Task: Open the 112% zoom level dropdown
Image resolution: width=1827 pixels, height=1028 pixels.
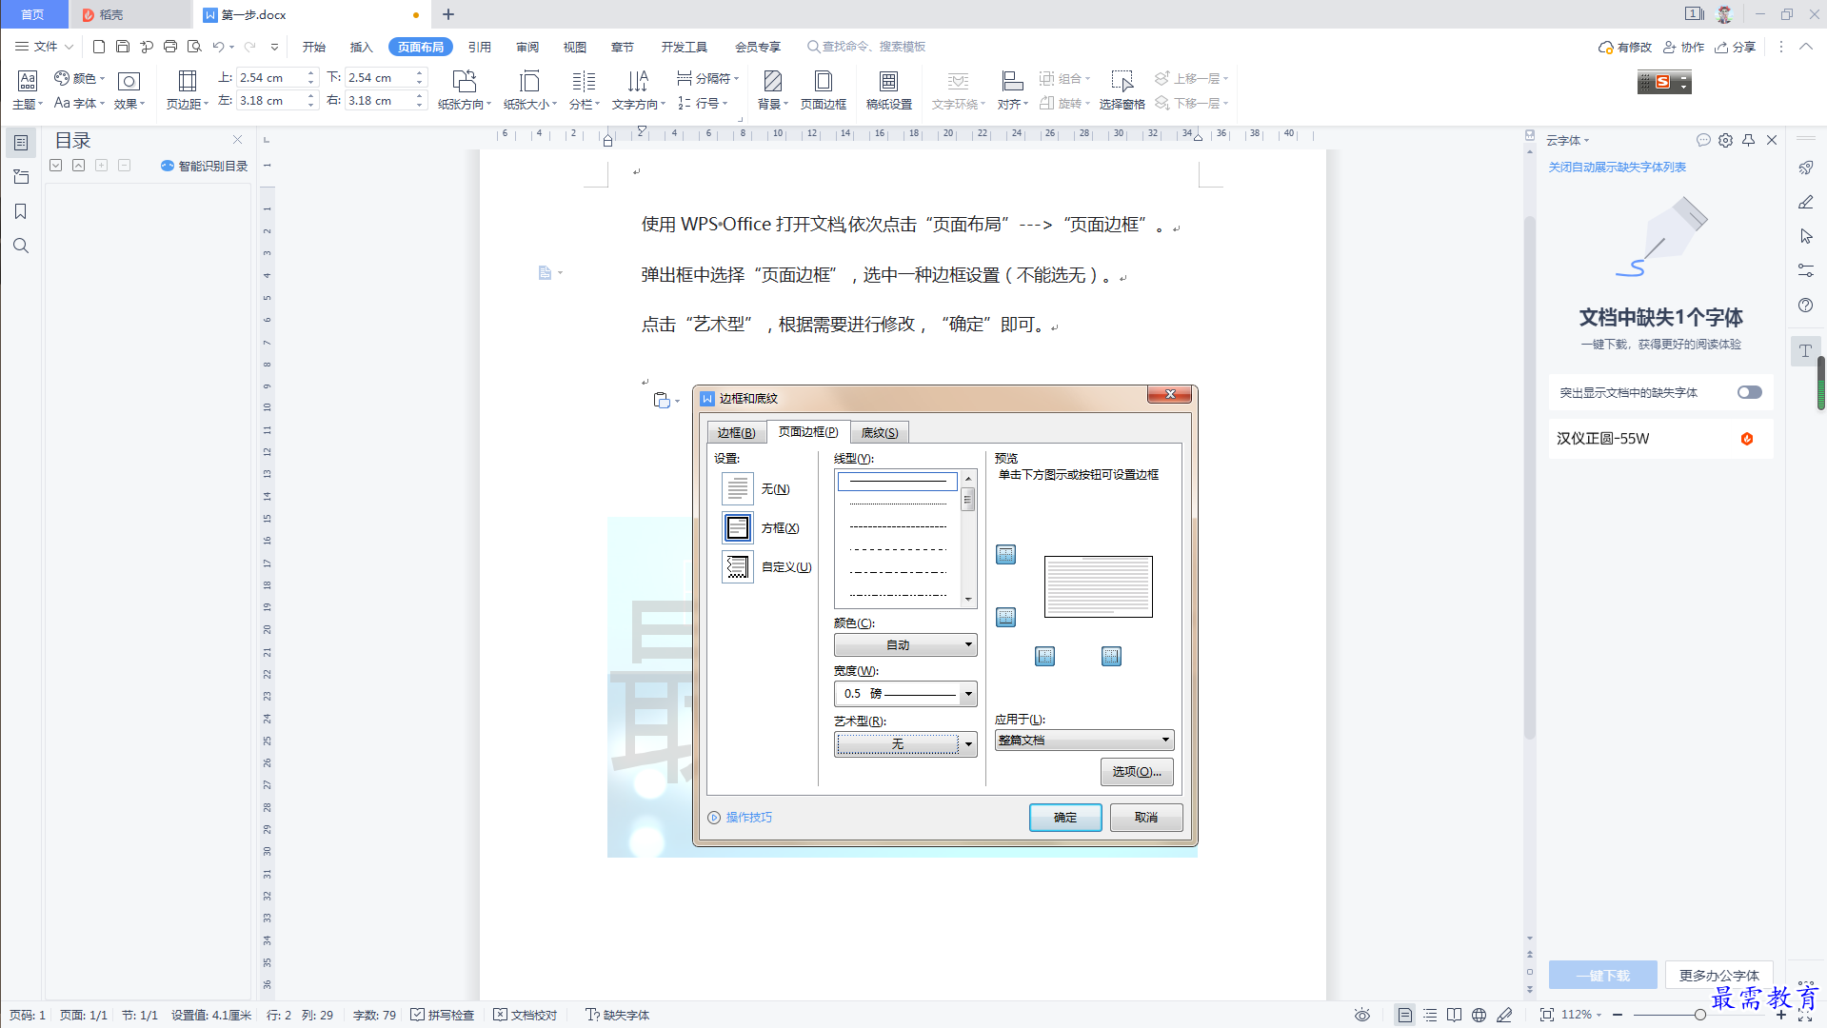Action: [1581, 1015]
